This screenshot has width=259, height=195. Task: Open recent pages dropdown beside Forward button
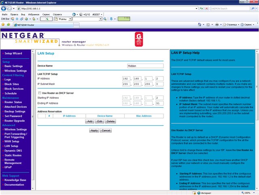pyautogui.click(x=14, y=8)
